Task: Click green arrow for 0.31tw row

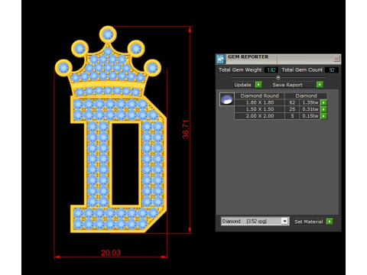Action: pos(323,109)
